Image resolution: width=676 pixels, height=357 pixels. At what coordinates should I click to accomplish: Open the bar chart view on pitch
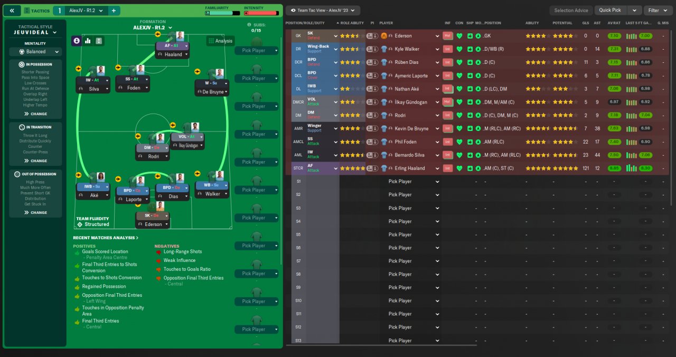pos(88,41)
